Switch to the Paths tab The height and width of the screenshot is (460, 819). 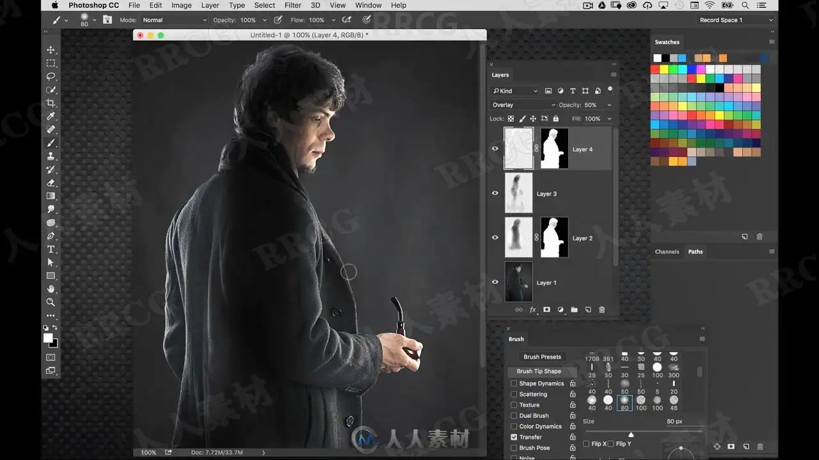pyautogui.click(x=696, y=252)
